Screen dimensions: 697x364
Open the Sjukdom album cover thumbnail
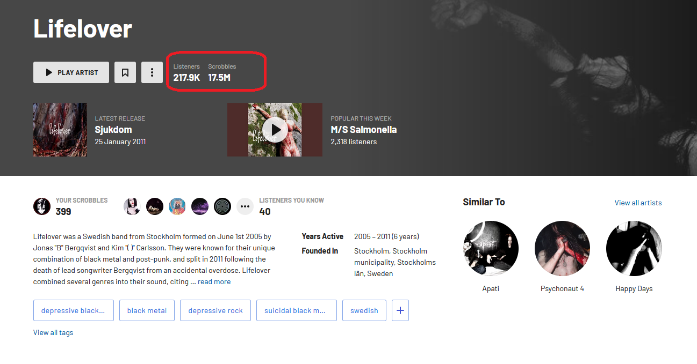click(x=60, y=130)
